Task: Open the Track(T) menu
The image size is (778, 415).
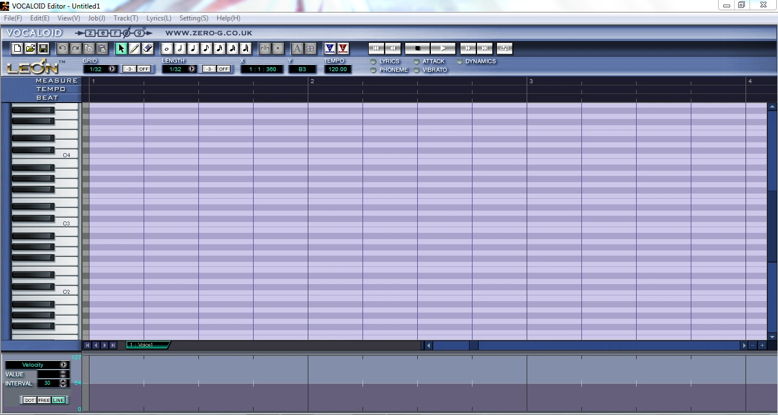Action: point(126,18)
